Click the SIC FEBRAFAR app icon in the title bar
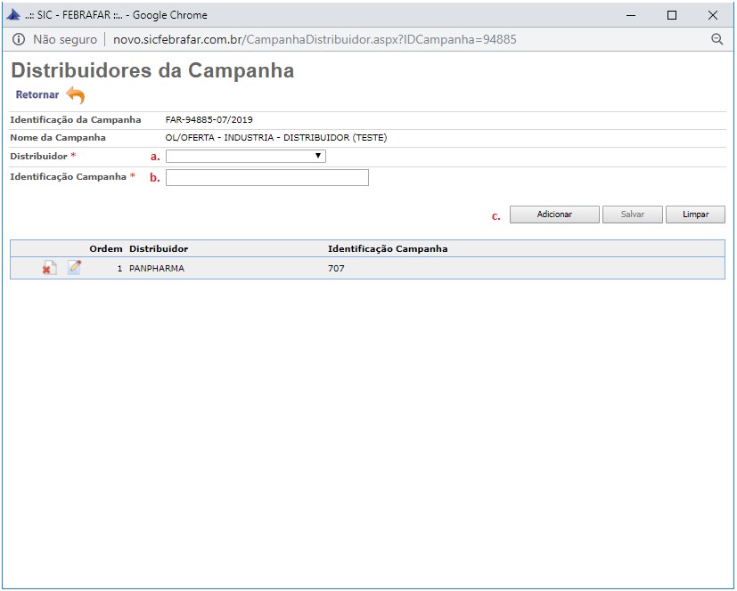This screenshot has width=737, height=591. [x=13, y=14]
